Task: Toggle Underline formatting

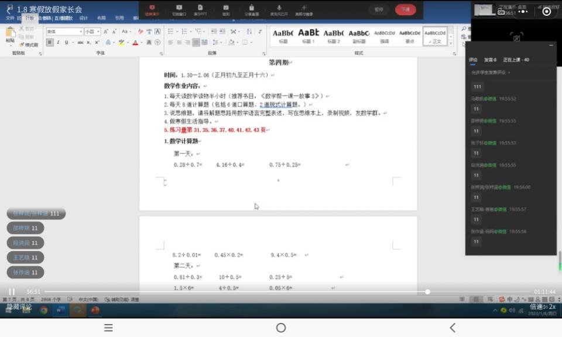Action: point(66,42)
